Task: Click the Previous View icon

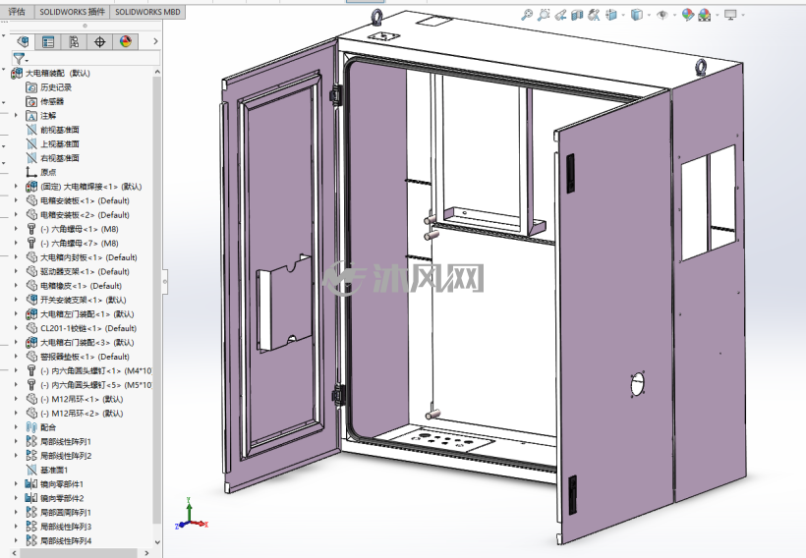Action: [560, 15]
